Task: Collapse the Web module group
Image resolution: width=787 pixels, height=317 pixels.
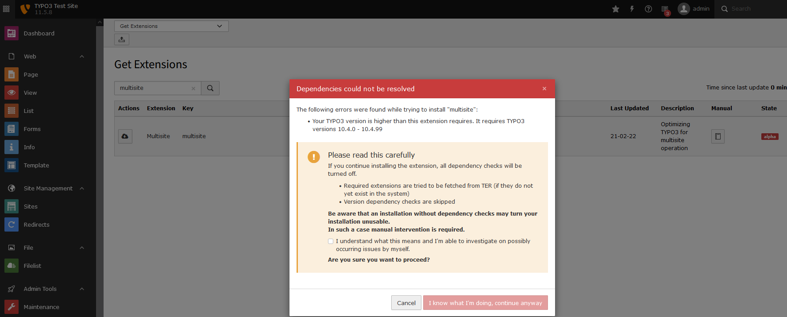Action: coord(82,56)
